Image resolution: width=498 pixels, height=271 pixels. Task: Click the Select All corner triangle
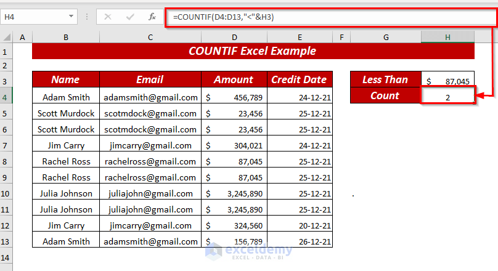(x=7, y=37)
